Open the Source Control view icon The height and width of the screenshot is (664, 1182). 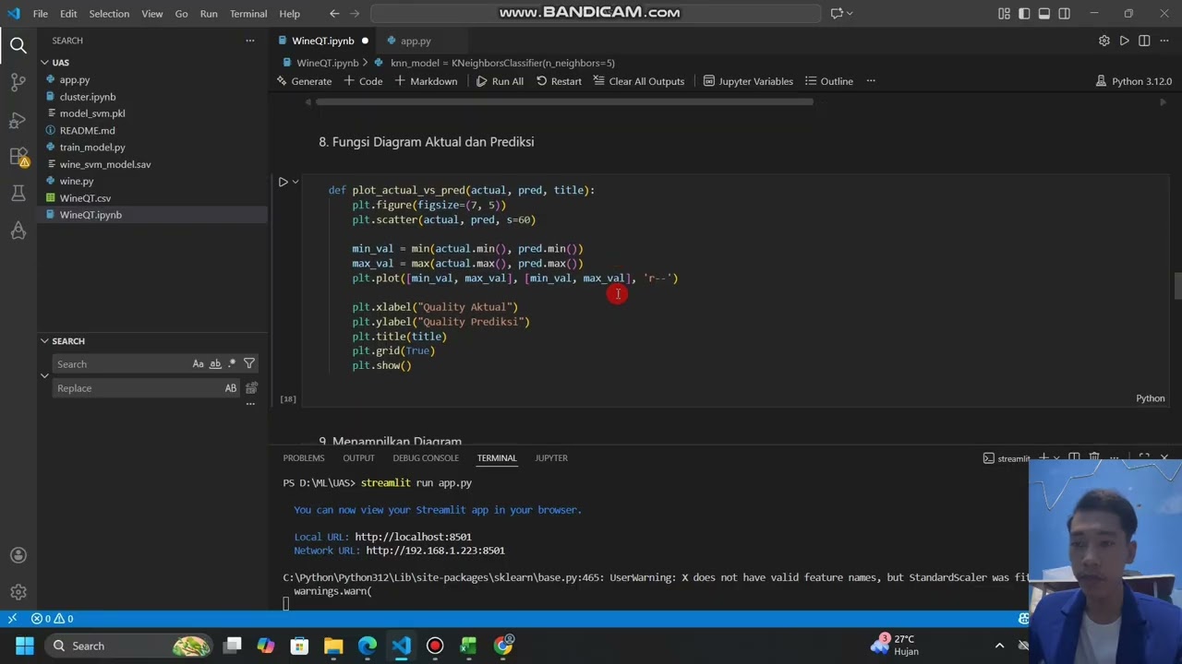tap(18, 82)
